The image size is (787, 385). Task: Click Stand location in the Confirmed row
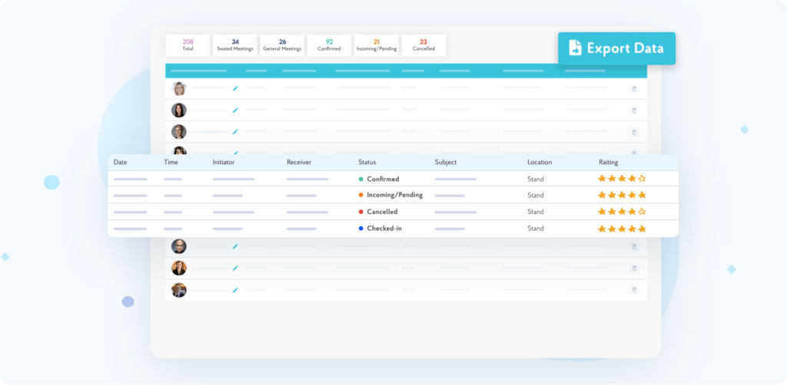click(x=536, y=179)
